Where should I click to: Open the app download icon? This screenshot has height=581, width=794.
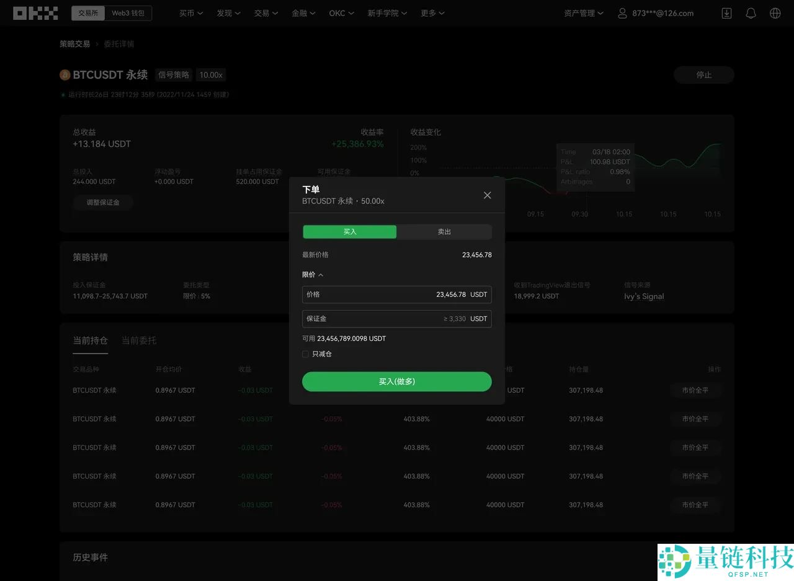pos(726,12)
